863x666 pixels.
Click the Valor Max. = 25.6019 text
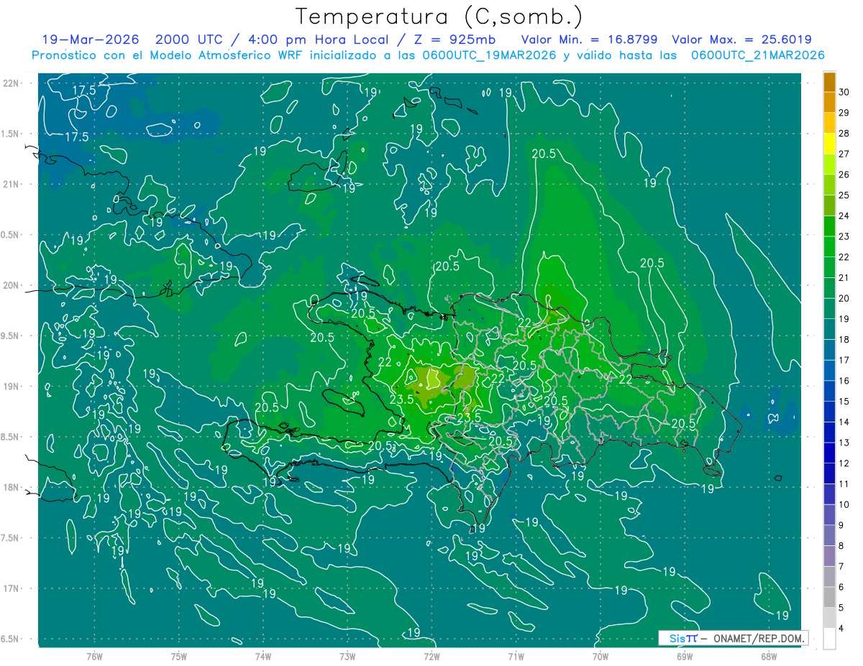tap(742, 40)
